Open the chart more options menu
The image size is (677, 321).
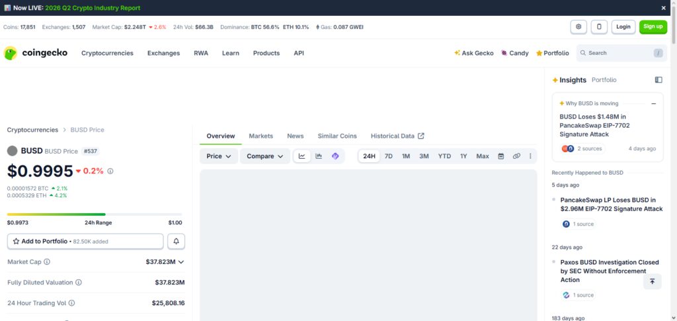click(x=530, y=156)
